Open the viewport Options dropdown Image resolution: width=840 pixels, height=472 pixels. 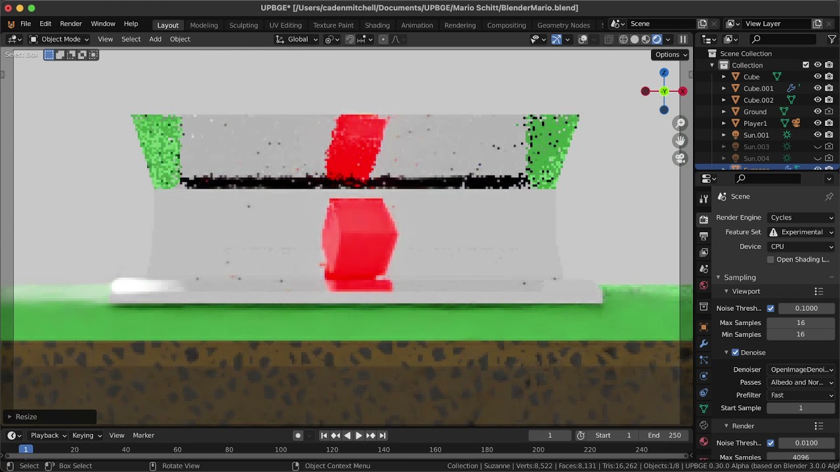tap(671, 54)
